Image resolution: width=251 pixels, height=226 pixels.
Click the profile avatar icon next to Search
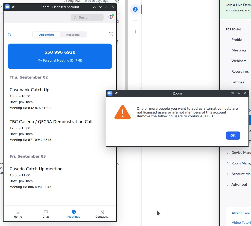point(111,17)
